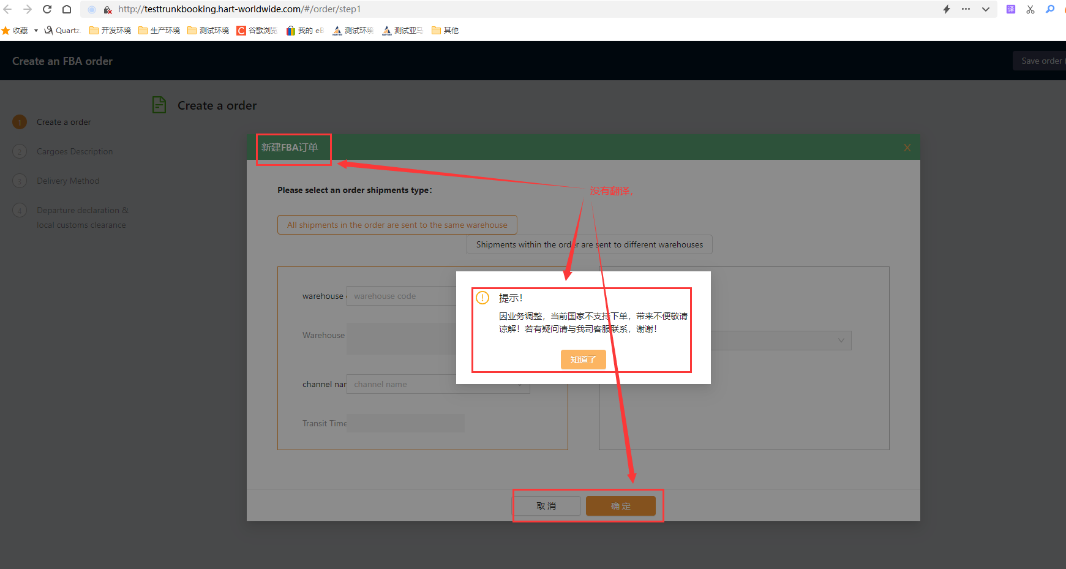Click the lightning bolt icon in the address bar
This screenshot has width=1066, height=569.
pos(946,9)
